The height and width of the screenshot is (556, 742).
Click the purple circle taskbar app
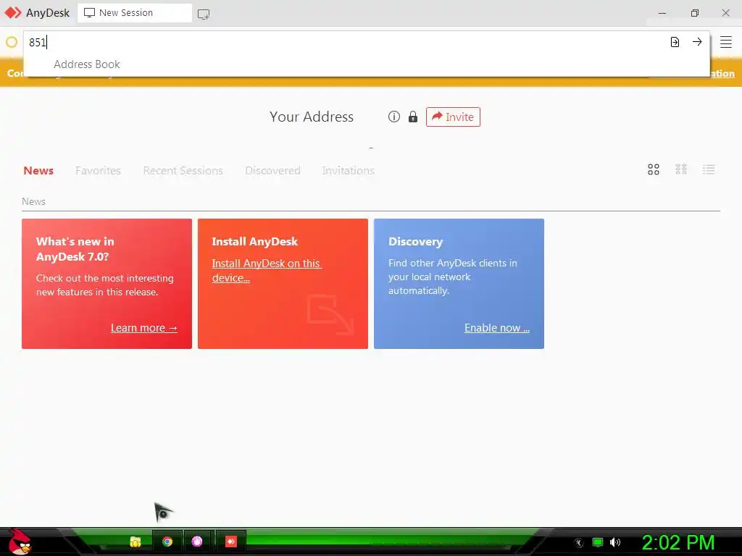pos(197,542)
